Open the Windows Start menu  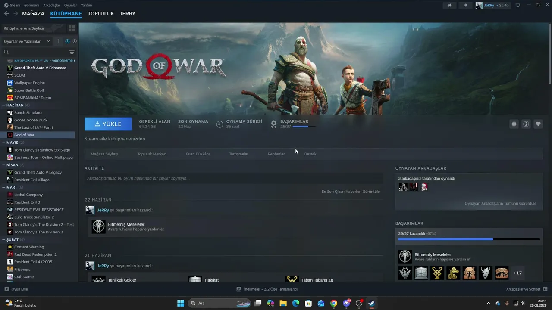pyautogui.click(x=181, y=303)
